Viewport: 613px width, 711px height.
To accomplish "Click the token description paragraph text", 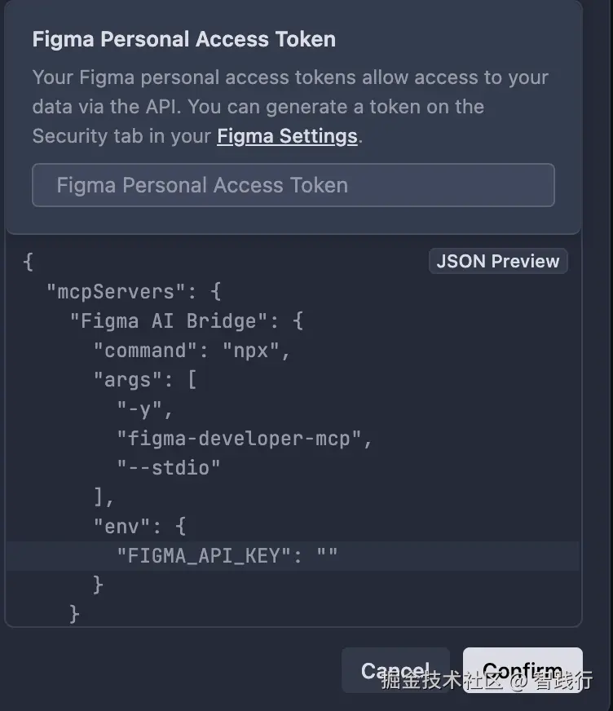I will tap(289, 106).
